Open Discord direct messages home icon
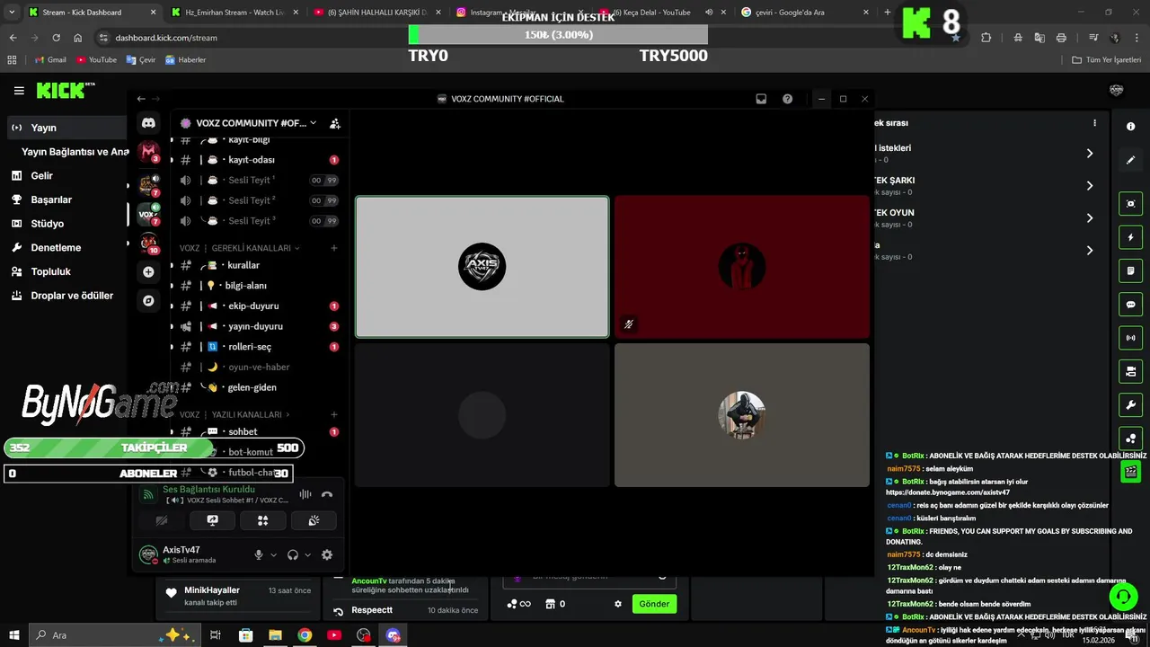The height and width of the screenshot is (647, 1150). click(148, 123)
